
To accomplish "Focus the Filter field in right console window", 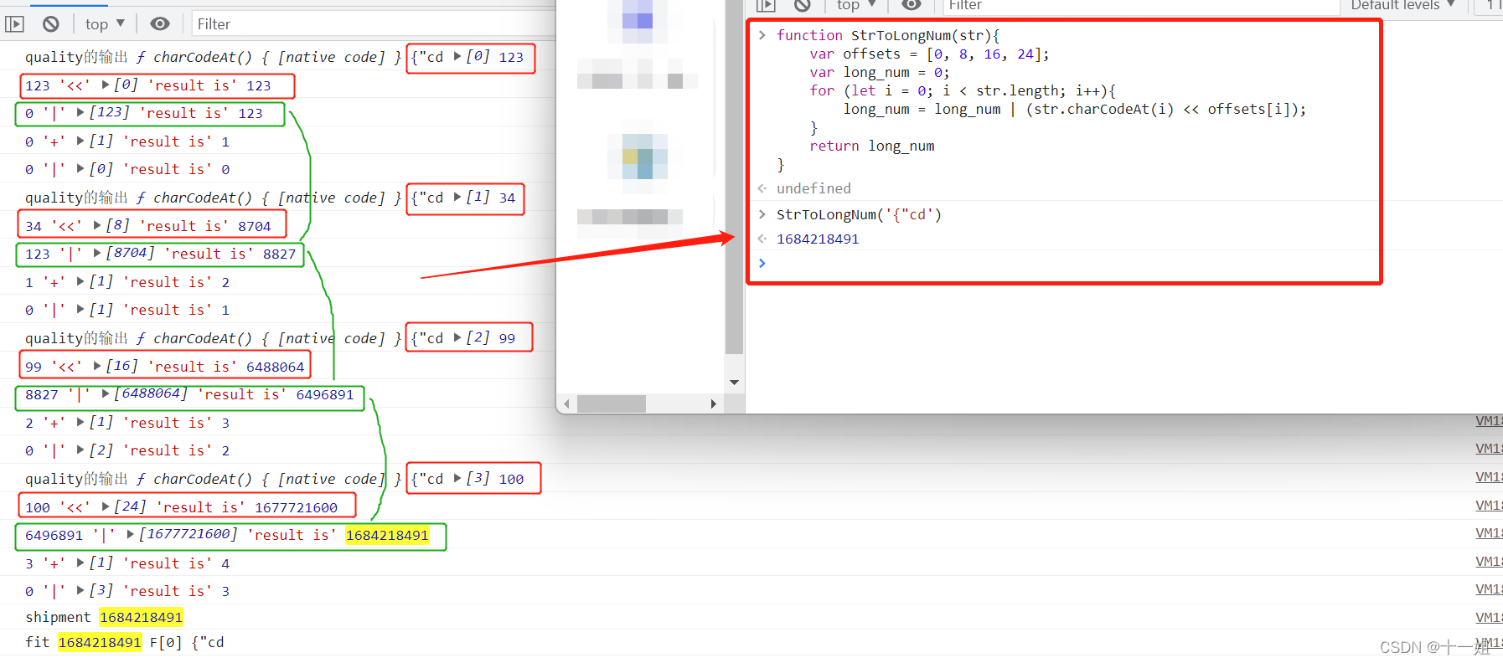I will coord(1141,6).
